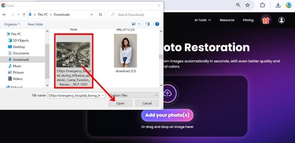
Task: Click navigation pane scroll up arrow
Action: pos(47,31)
